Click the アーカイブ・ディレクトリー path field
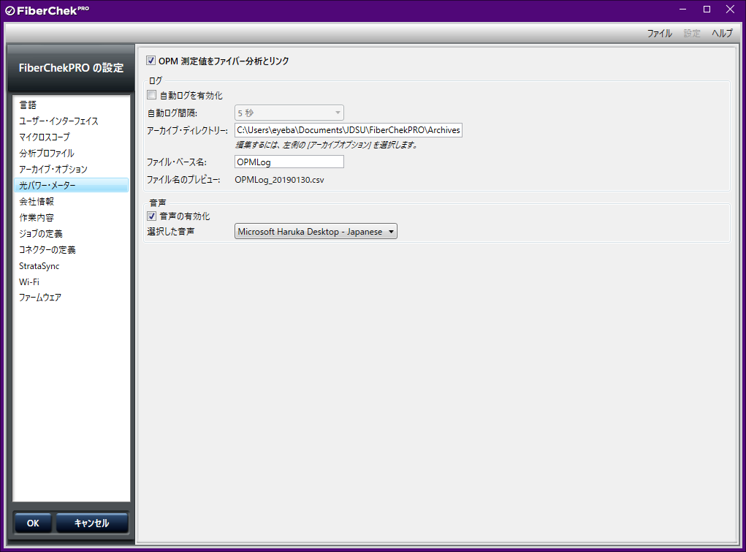This screenshot has height=552, width=746. (349, 130)
